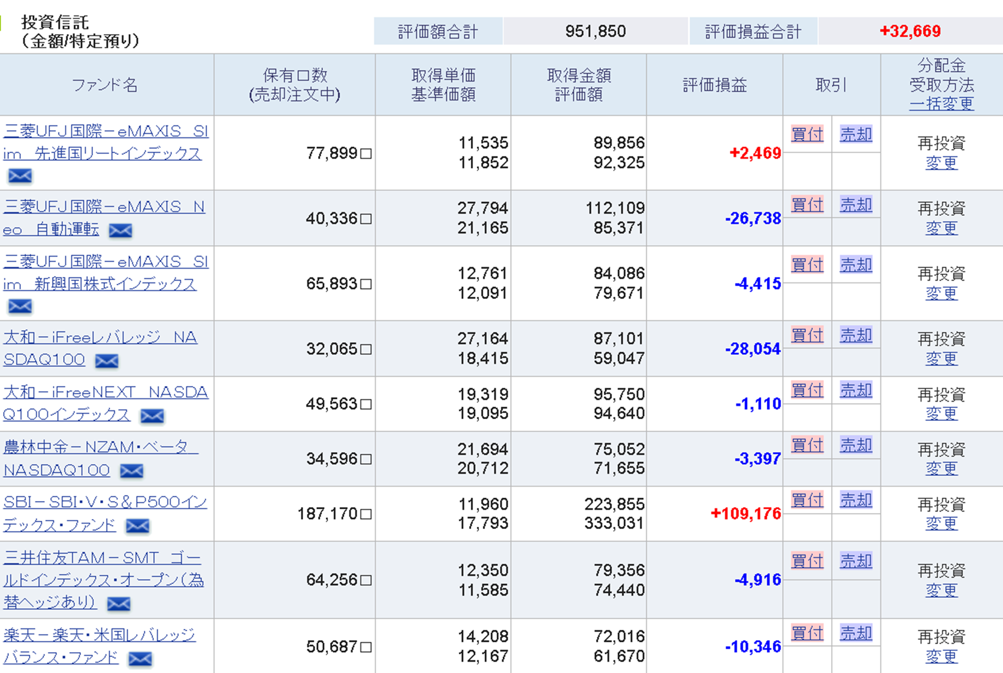Click mail icon for eMAXIS Slim 新興国株式インデックス

click(x=20, y=306)
